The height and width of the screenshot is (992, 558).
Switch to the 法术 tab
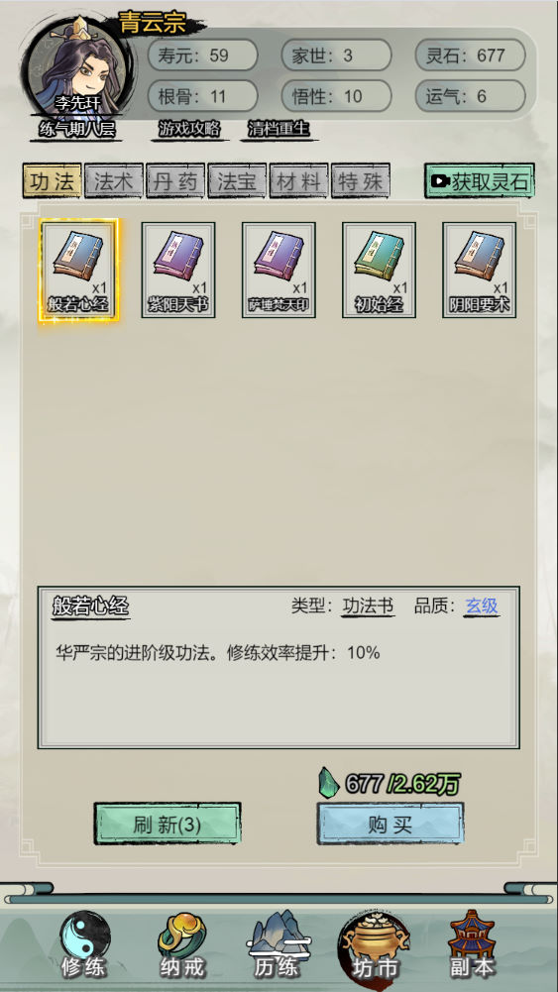coord(114,181)
